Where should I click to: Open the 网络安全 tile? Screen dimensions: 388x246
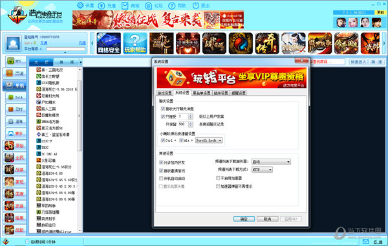point(109,43)
